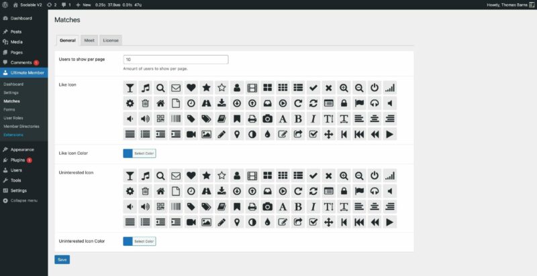Open the Like Icon Color picker
The width and height of the screenshot is (537, 276).
point(140,153)
